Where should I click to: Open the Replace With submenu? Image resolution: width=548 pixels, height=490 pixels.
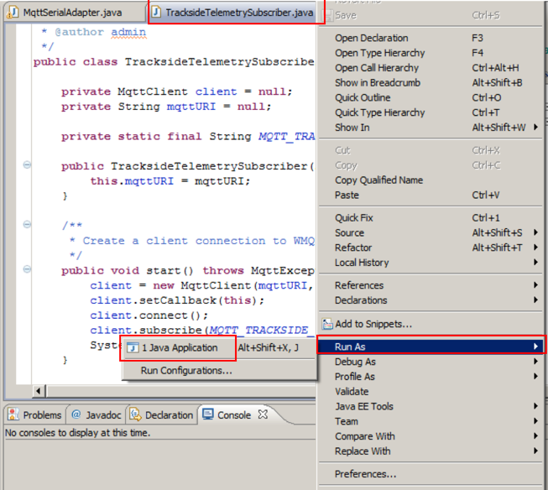point(431,451)
